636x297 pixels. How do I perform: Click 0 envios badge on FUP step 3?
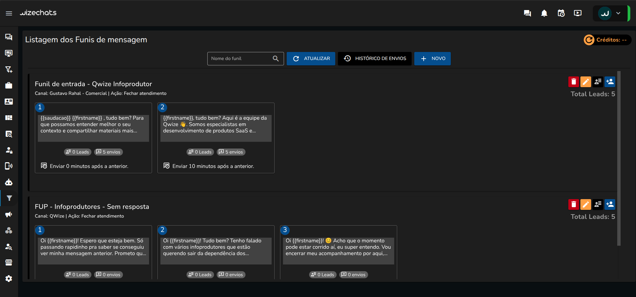[354, 275]
